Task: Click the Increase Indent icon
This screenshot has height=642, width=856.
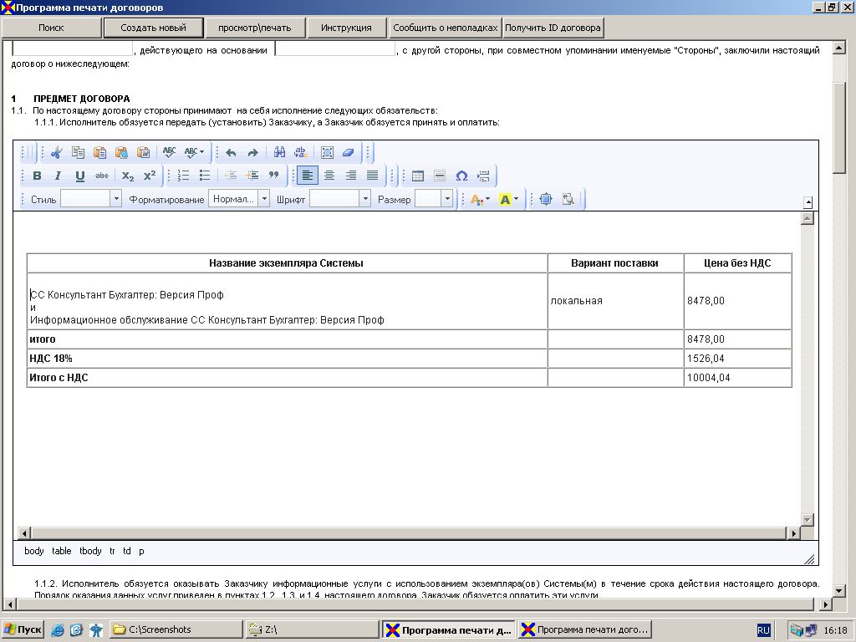Action: pyautogui.click(x=252, y=176)
